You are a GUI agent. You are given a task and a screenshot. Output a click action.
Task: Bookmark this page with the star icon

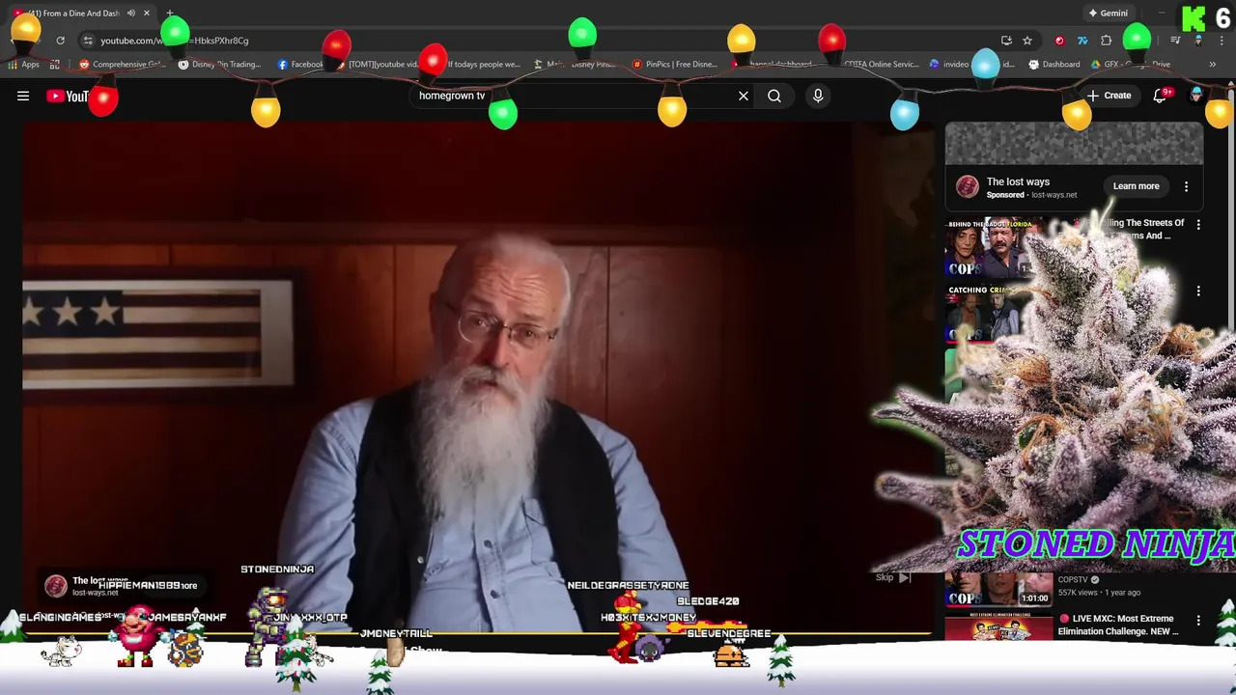point(1027,41)
